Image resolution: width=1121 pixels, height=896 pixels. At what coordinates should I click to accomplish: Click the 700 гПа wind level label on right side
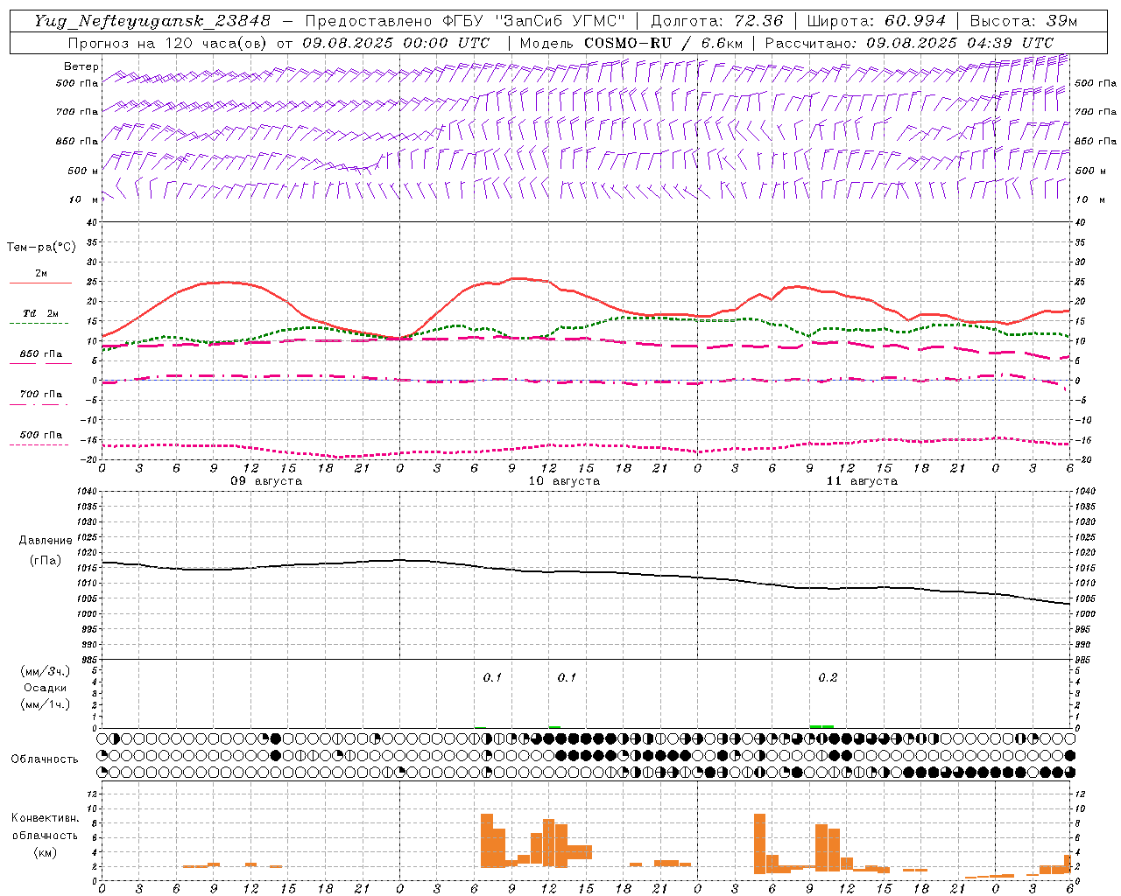pyautogui.click(x=1096, y=112)
